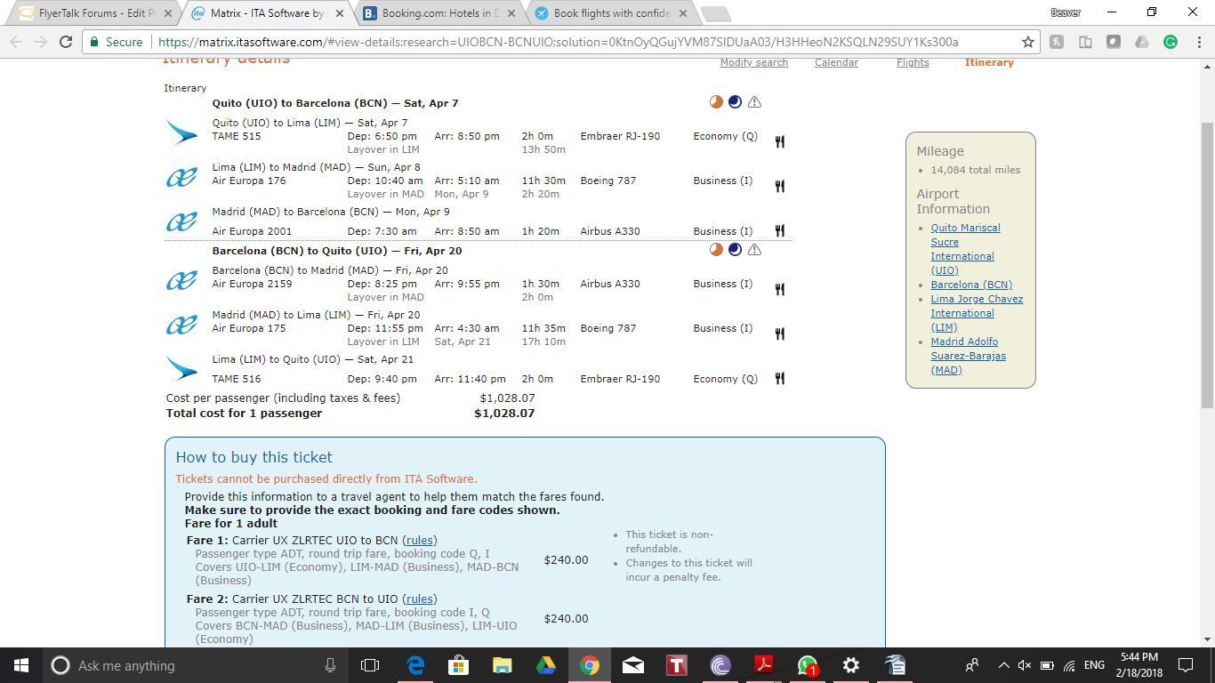1215x683 pixels.
Task: Click the 14,084 total miles text
Action: tap(976, 170)
